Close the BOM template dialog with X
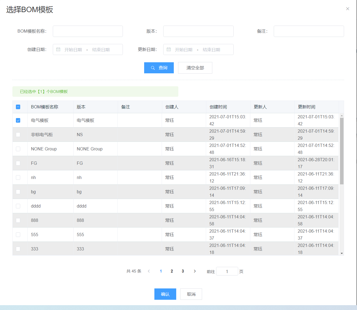Viewport: 357px width, 310px height. pyautogui.click(x=348, y=9)
